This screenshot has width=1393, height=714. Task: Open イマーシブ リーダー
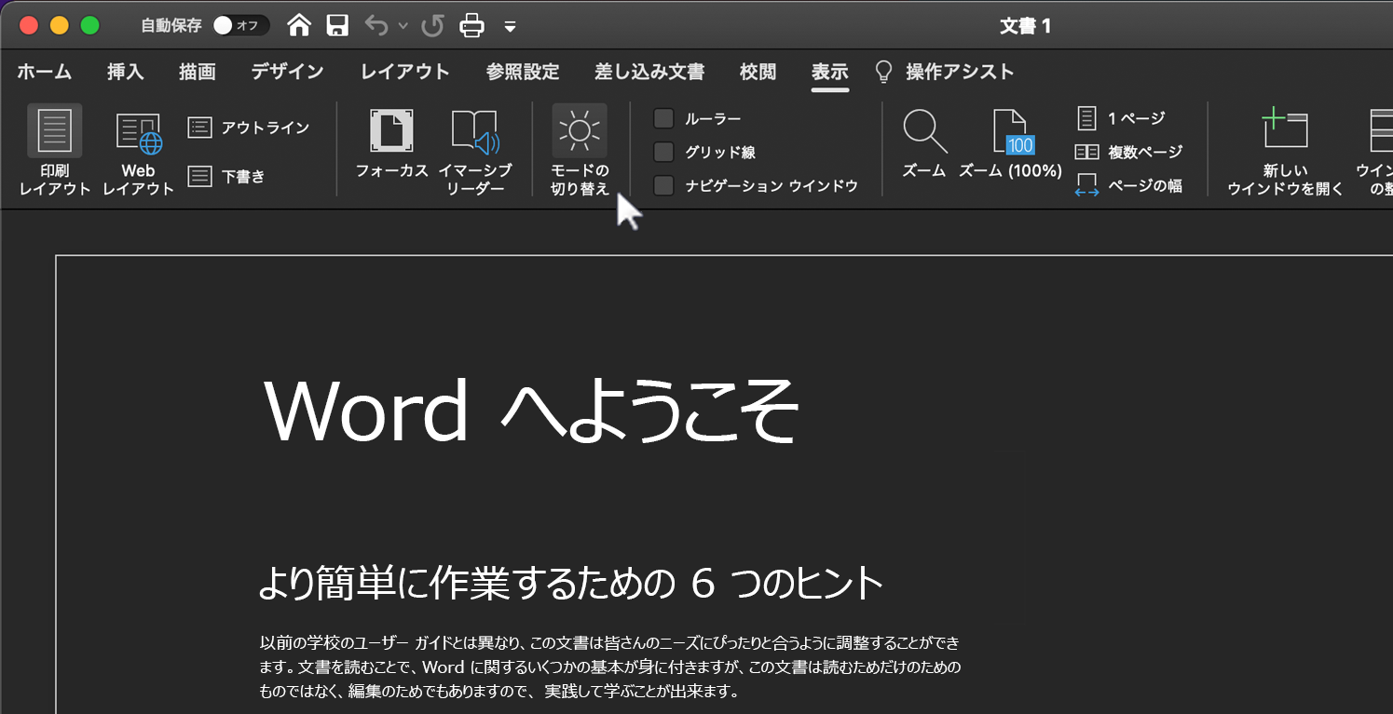coord(474,154)
